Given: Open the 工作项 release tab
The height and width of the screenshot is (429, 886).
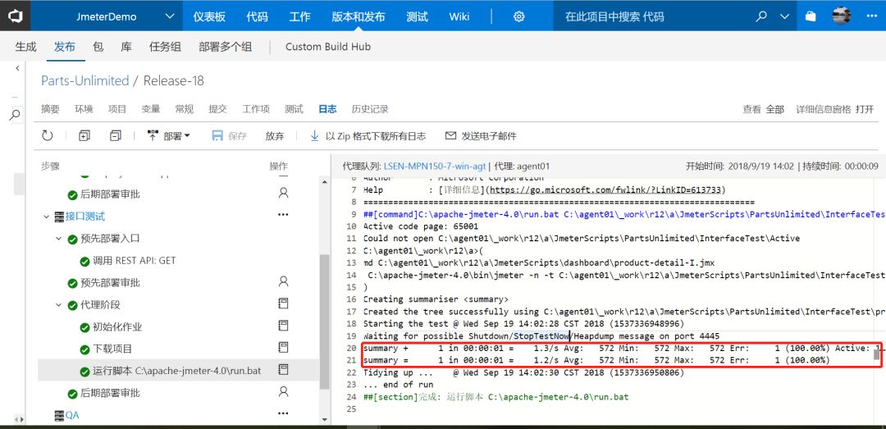Looking at the screenshot, I should tap(256, 109).
